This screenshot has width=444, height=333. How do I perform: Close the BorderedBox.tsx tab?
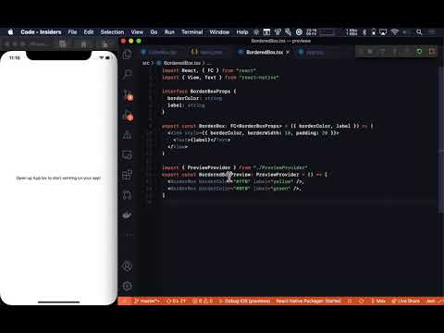click(288, 52)
